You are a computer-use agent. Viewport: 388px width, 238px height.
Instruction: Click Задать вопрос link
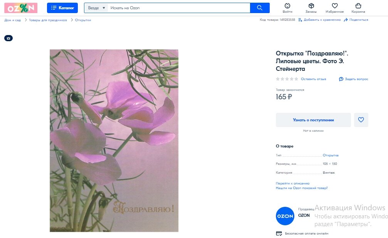[356, 79]
